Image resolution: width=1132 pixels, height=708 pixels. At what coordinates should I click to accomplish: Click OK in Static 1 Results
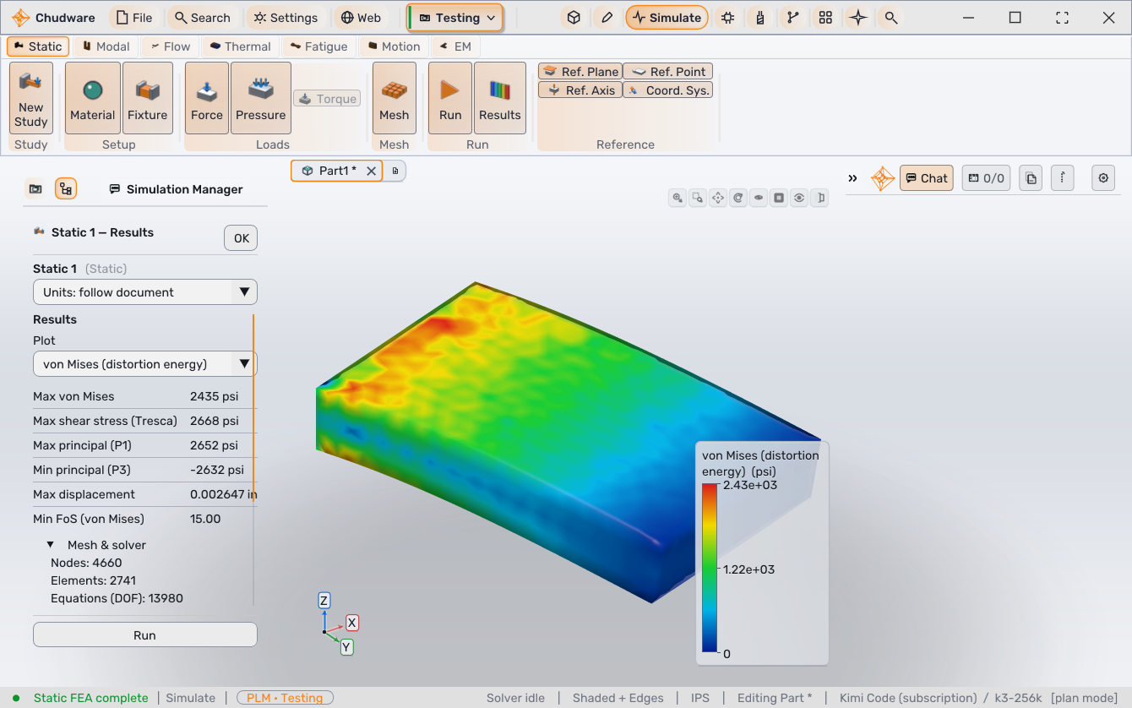[x=241, y=238]
